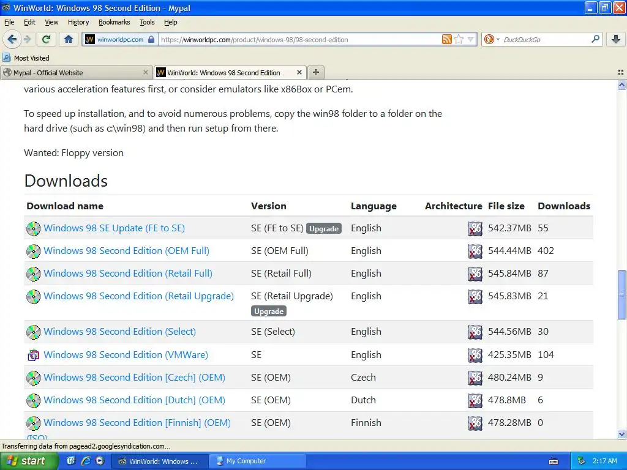Open the View menu

pos(51,22)
